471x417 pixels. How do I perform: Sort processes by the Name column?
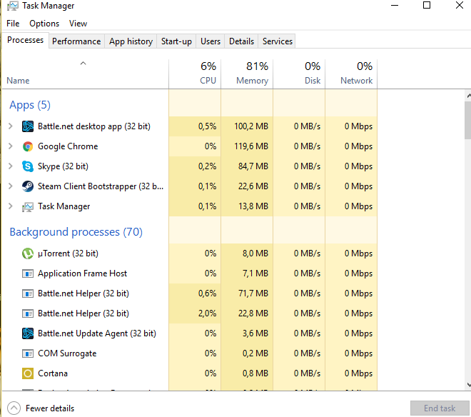pos(86,74)
